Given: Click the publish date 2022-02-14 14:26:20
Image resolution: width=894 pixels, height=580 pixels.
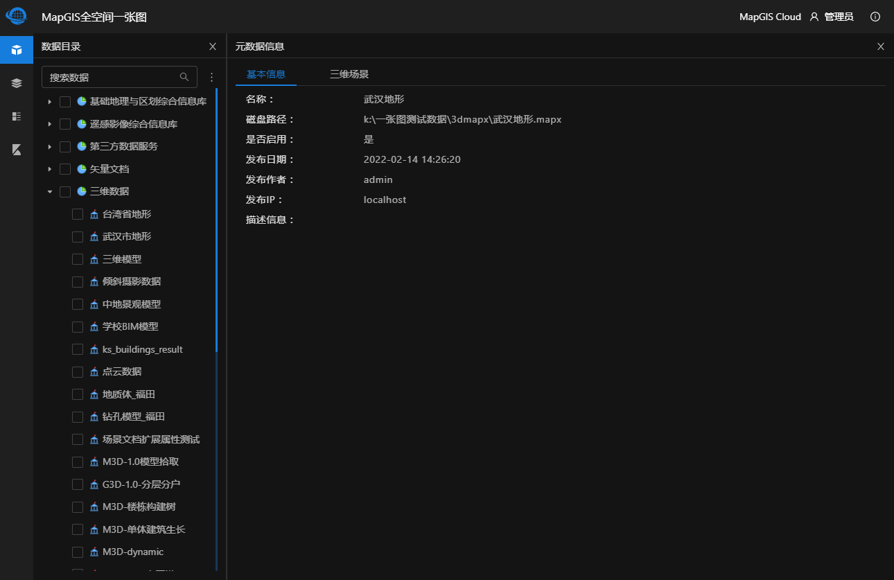Looking at the screenshot, I should point(412,159).
